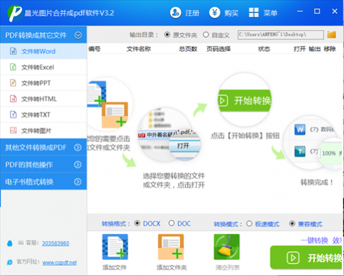The width and height of the screenshot is (344, 276).
Task: Select the 自定义 output option
Action: [206, 34]
